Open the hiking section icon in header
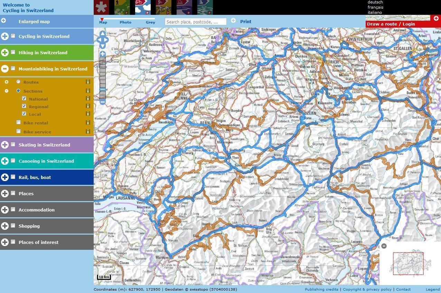 coord(122,7)
